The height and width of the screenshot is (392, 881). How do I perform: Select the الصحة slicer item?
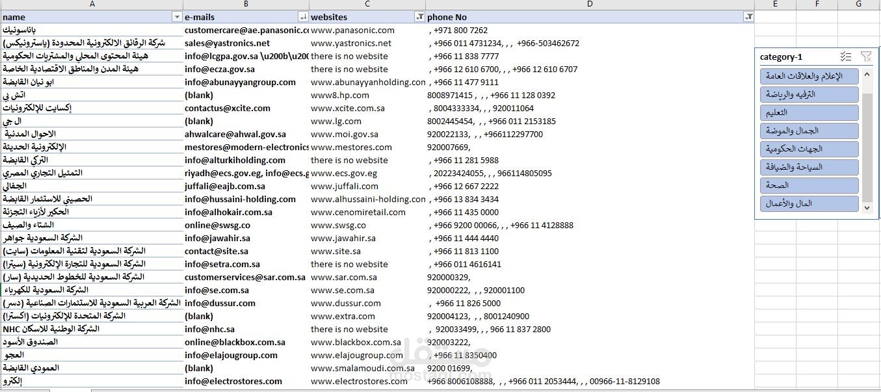point(809,185)
